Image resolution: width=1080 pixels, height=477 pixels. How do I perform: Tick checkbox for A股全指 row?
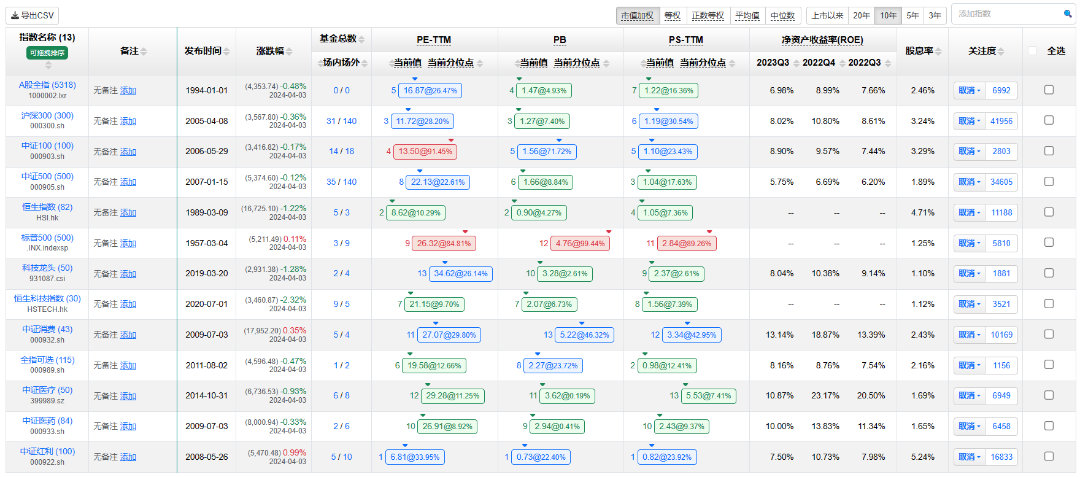coord(1049,90)
